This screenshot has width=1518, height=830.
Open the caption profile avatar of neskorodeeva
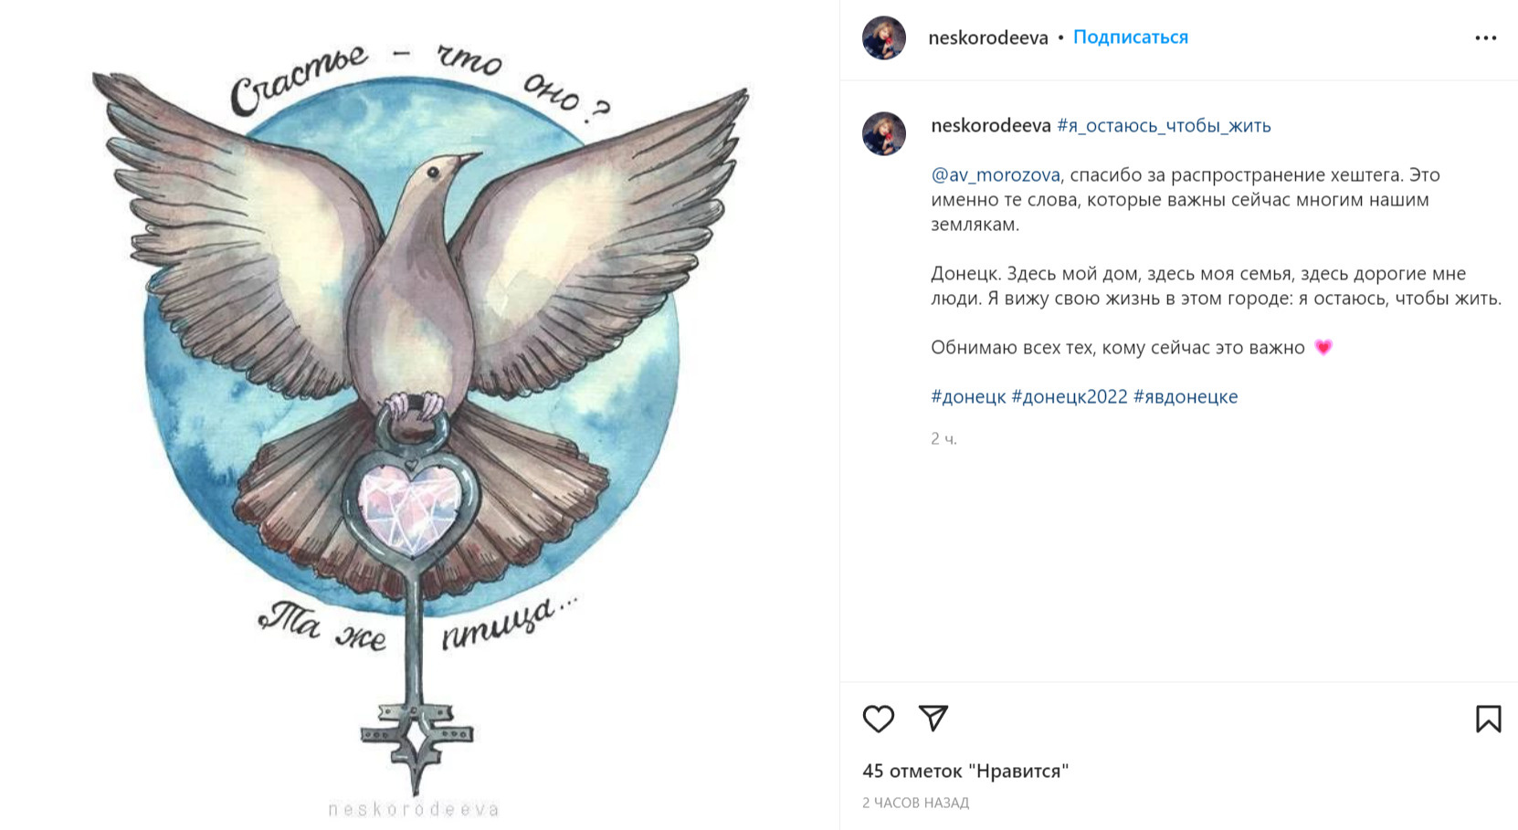tap(884, 133)
